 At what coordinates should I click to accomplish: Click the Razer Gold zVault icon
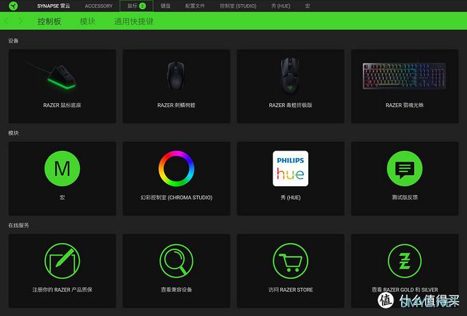click(x=405, y=261)
